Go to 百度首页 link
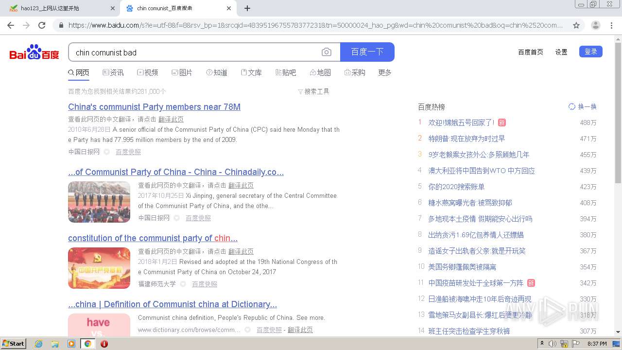This screenshot has height=350, width=622. click(x=531, y=52)
